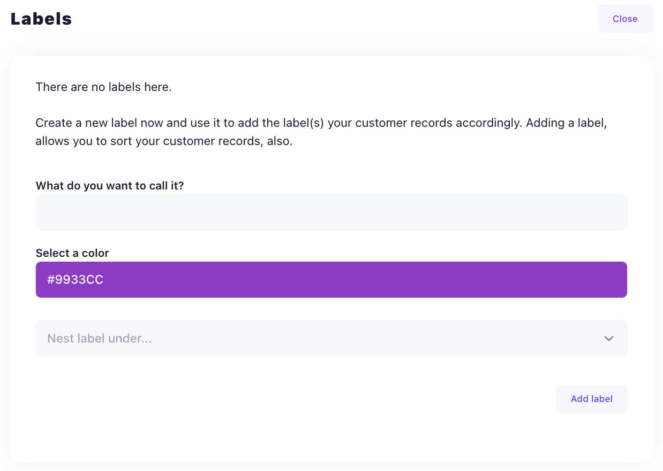The image size is (663, 471).
Task: Click the "Select a color" field label
Action: [72, 253]
